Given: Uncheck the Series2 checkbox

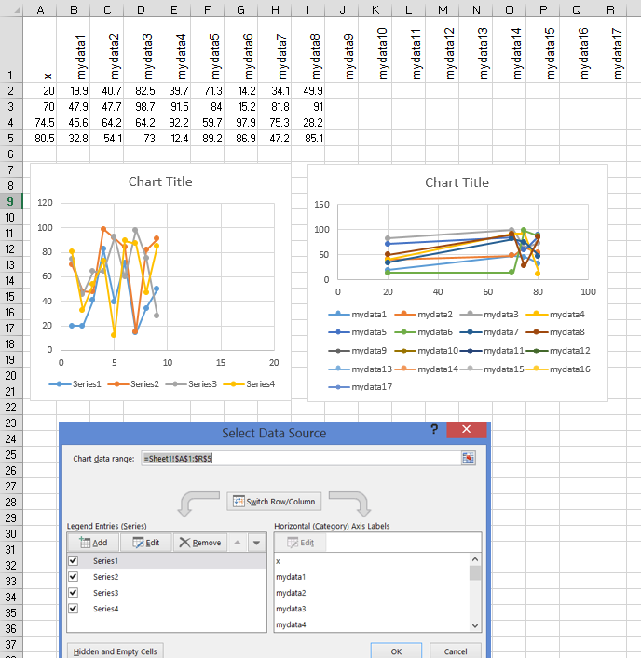Looking at the screenshot, I should pos(73,577).
